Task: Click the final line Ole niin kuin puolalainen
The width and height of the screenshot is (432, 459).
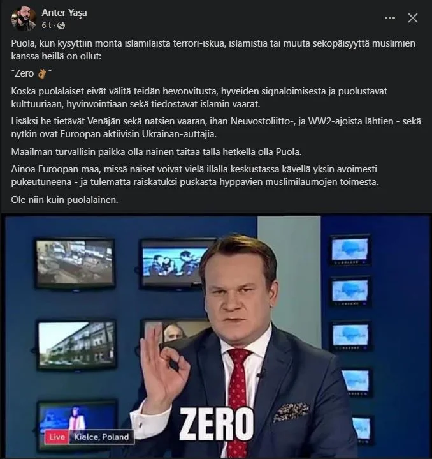Action: [64, 200]
